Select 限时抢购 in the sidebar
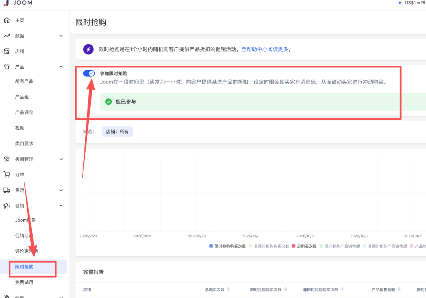This screenshot has width=426, height=298. tap(34, 267)
